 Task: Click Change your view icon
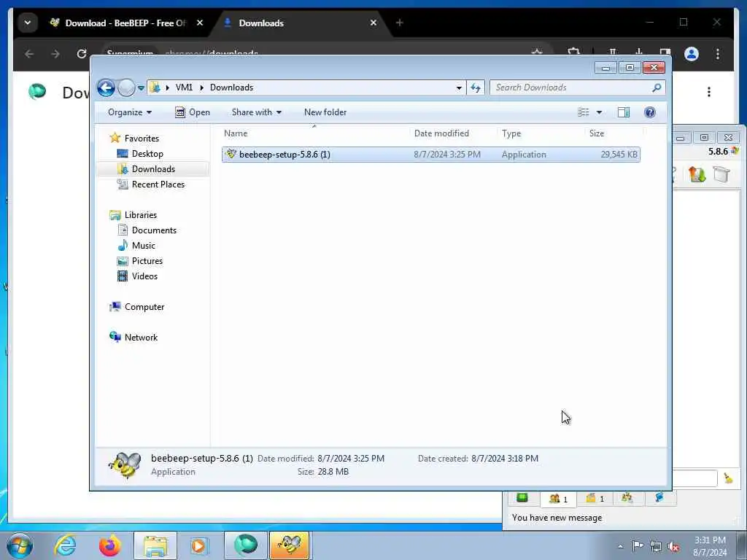584,112
